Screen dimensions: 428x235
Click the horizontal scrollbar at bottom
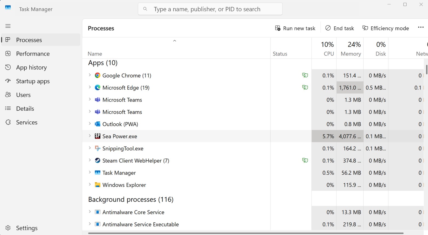coord(246,233)
